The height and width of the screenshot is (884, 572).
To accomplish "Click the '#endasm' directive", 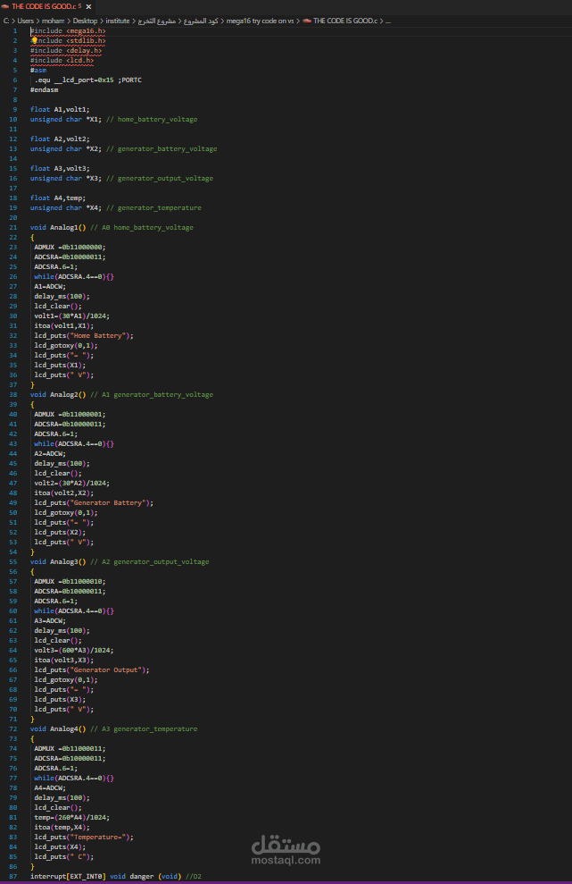I will (45, 89).
